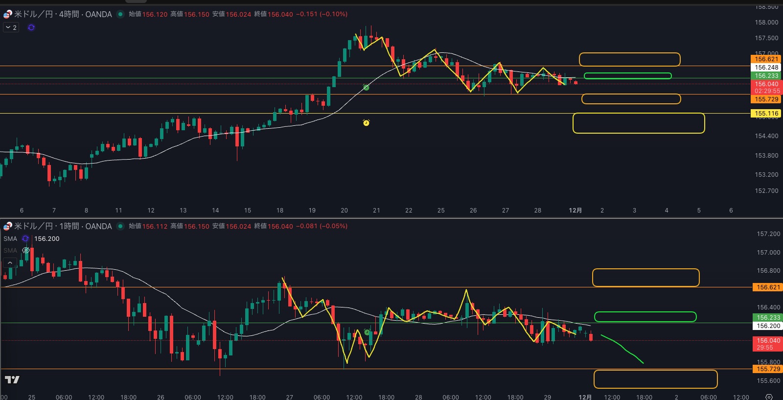Click the TradingView logo in the lower chart
The width and height of the screenshot is (783, 400).
click(x=12, y=379)
